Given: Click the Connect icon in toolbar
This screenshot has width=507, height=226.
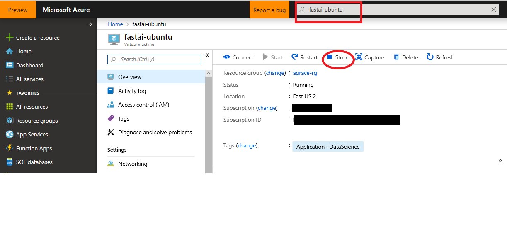Looking at the screenshot, I should [227, 57].
